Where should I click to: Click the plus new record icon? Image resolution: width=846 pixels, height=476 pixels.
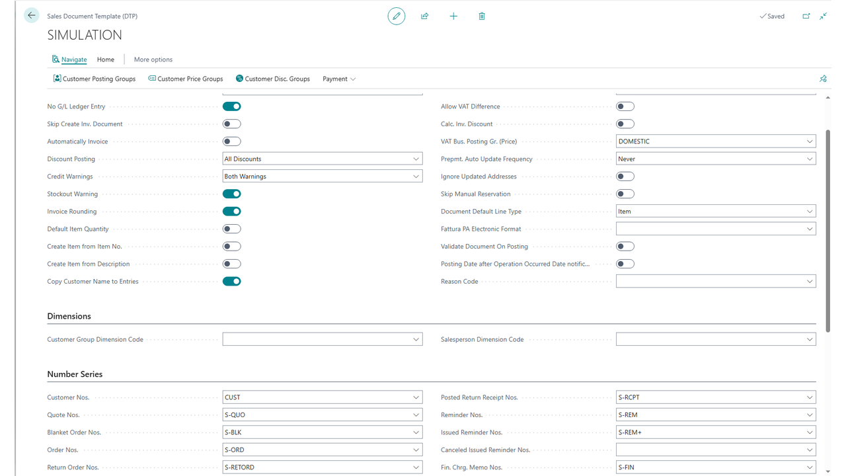click(453, 16)
